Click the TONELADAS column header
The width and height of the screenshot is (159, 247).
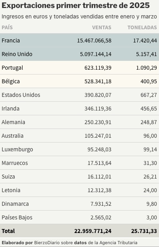(x=142, y=27)
